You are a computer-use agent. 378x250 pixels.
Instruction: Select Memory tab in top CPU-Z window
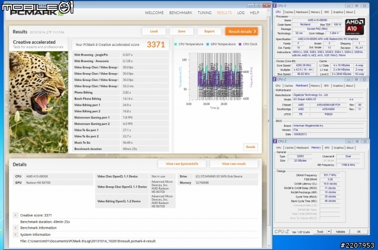tap(315, 12)
